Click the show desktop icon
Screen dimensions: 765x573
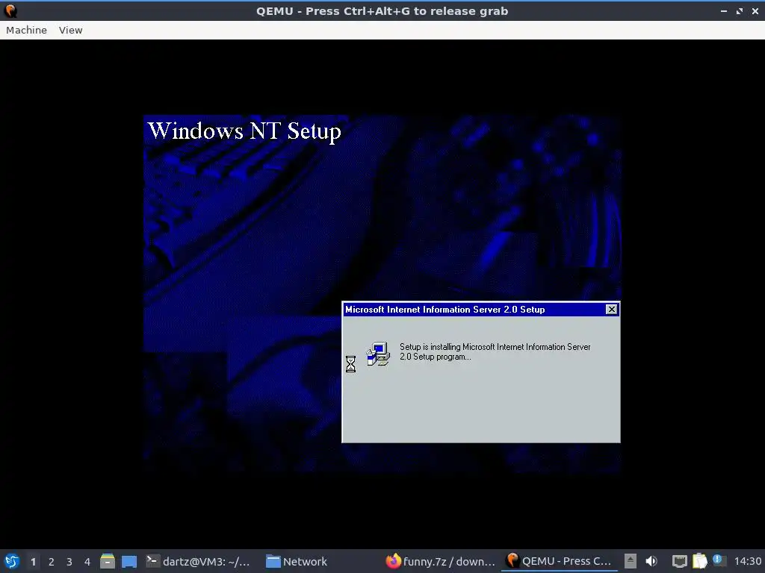tap(129, 561)
